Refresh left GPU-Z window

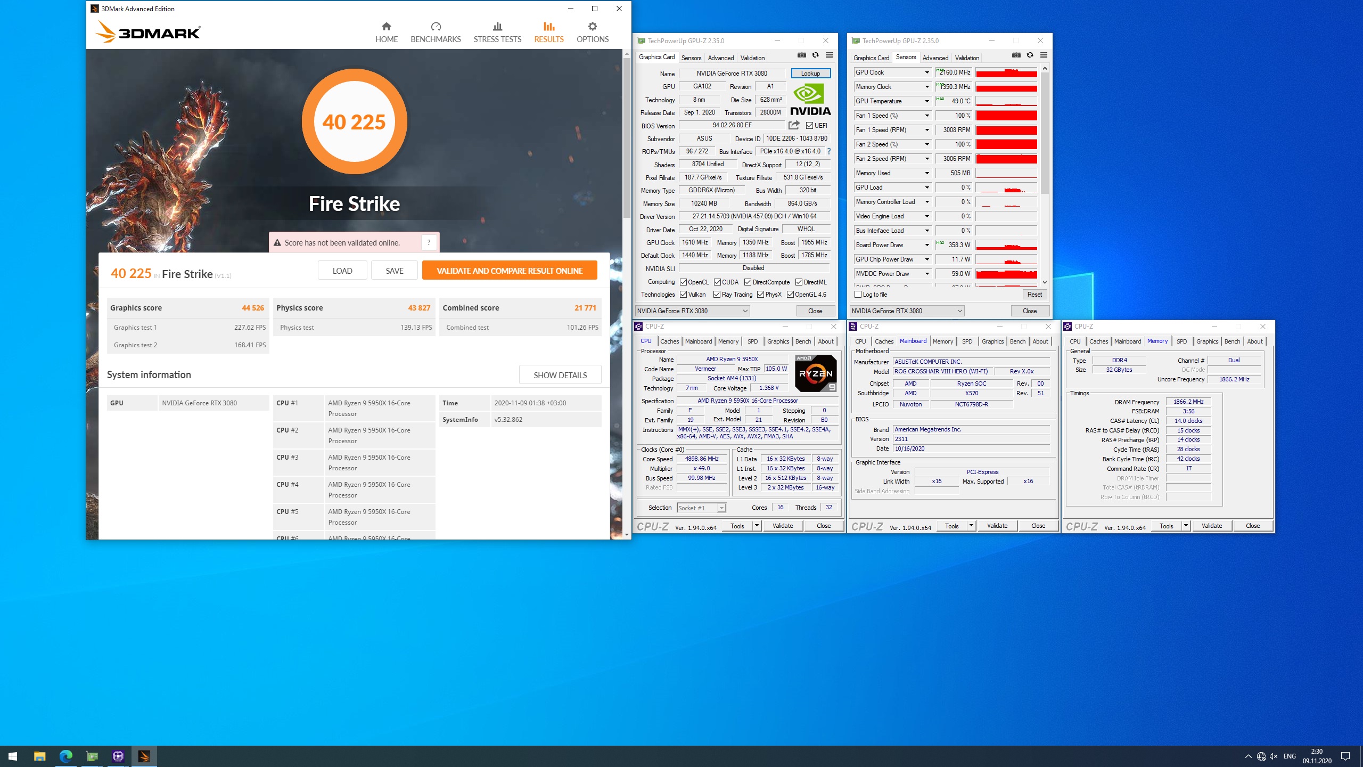[x=815, y=55]
